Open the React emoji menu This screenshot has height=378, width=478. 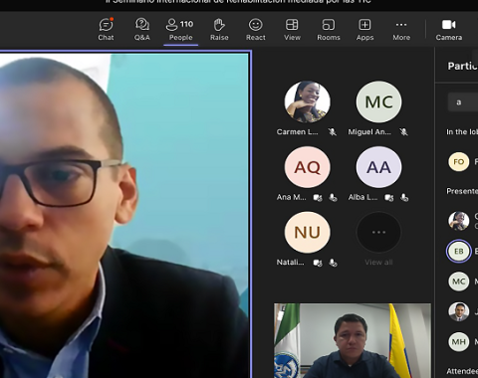[x=256, y=30]
